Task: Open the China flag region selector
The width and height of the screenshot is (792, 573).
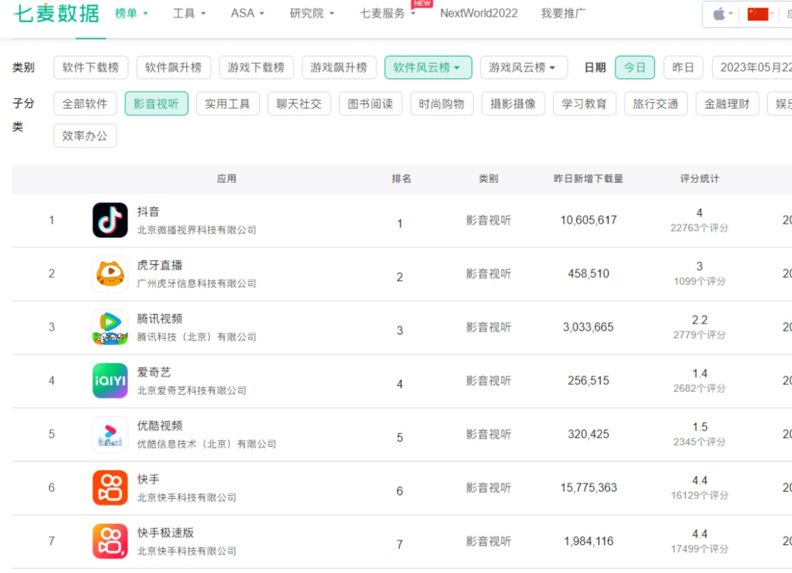Action: coord(760,14)
